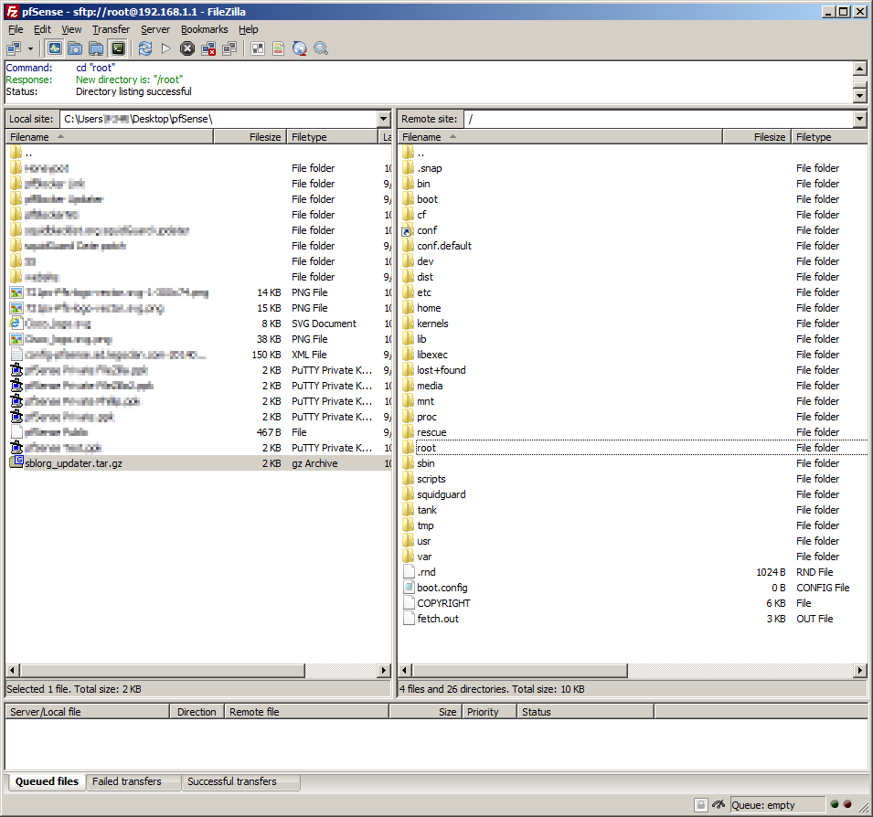
Task: Sort the queue by Priority column
Action: [489, 712]
